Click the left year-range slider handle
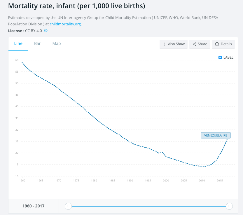 pos(68,206)
